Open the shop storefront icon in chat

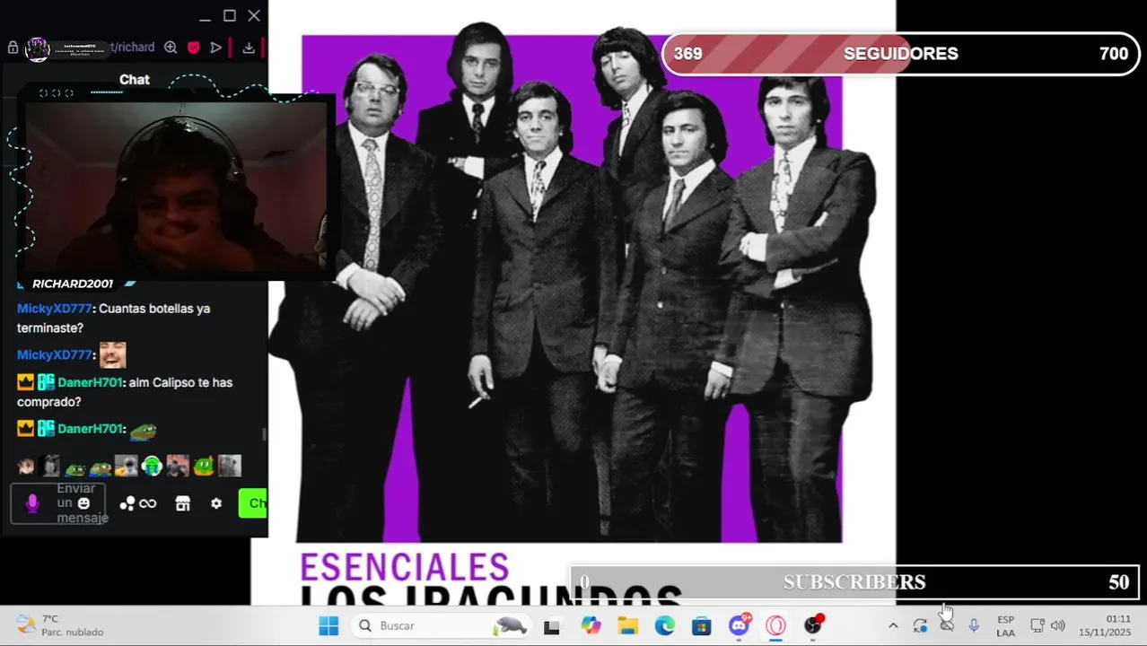[x=183, y=504]
